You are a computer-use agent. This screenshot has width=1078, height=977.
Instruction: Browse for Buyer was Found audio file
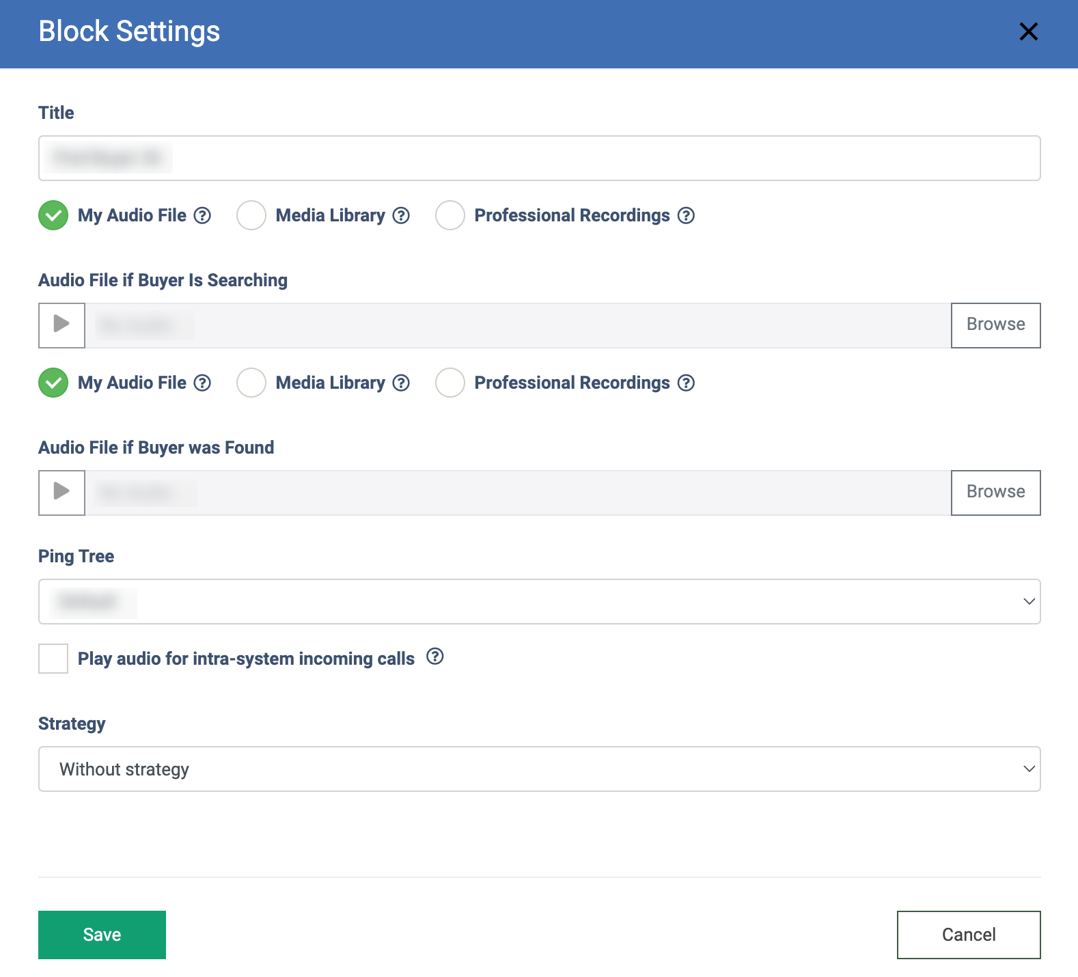[x=995, y=493]
